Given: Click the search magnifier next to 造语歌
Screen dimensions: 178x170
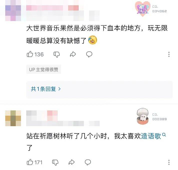Looking at the screenshot, I should coord(164,135).
